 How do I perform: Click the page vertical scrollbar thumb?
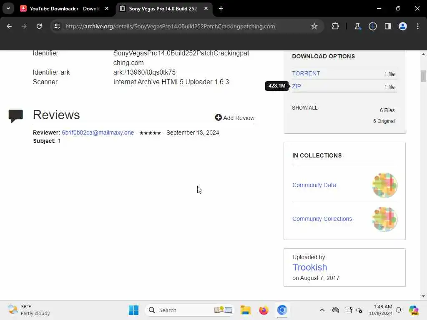[x=423, y=76]
